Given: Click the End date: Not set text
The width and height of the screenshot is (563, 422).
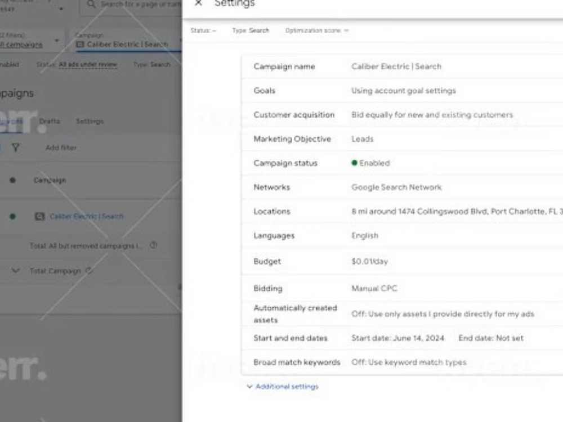Looking at the screenshot, I should (491, 338).
